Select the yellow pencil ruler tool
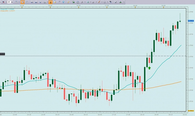This screenshot has height=116, width=195. click(69, 2)
